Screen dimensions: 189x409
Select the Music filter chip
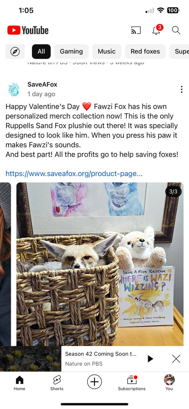(x=107, y=51)
